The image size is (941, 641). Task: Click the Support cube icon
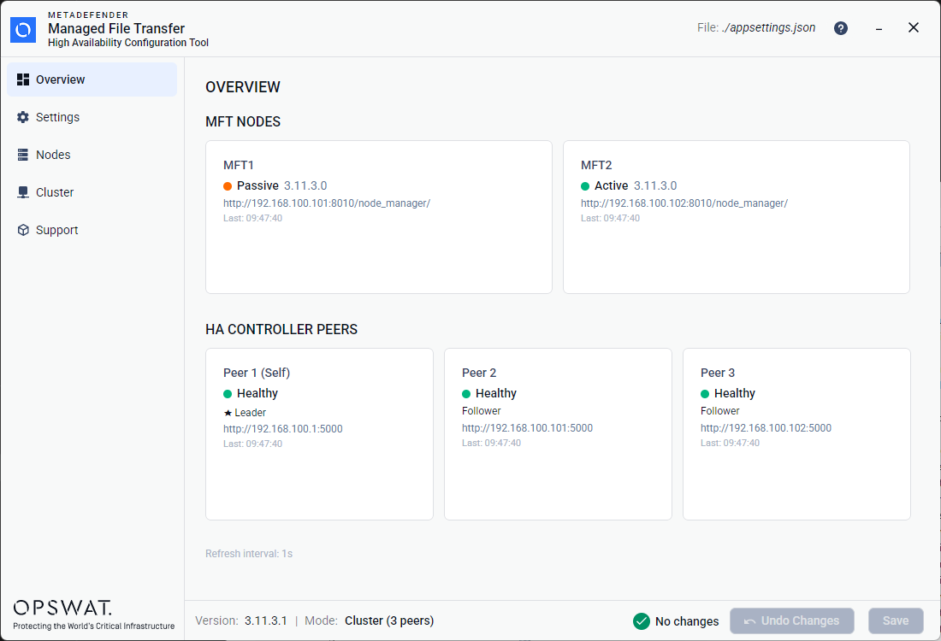click(x=23, y=230)
